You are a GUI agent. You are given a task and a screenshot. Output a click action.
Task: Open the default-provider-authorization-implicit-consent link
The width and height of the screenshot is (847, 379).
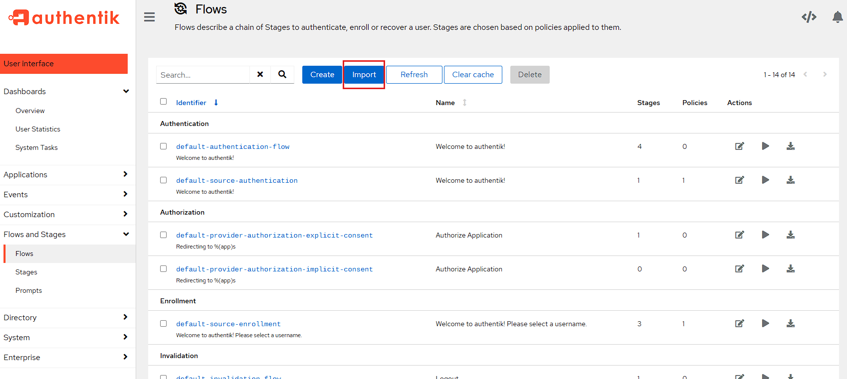pos(274,269)
